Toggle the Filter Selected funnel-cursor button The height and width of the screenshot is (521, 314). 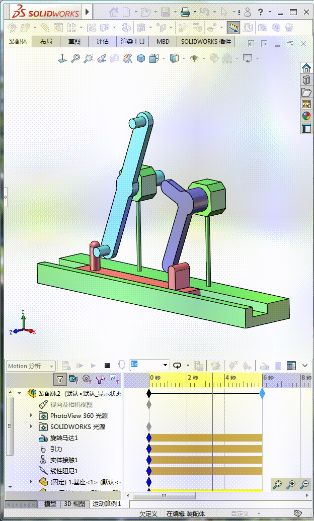(x=100, y=379)
